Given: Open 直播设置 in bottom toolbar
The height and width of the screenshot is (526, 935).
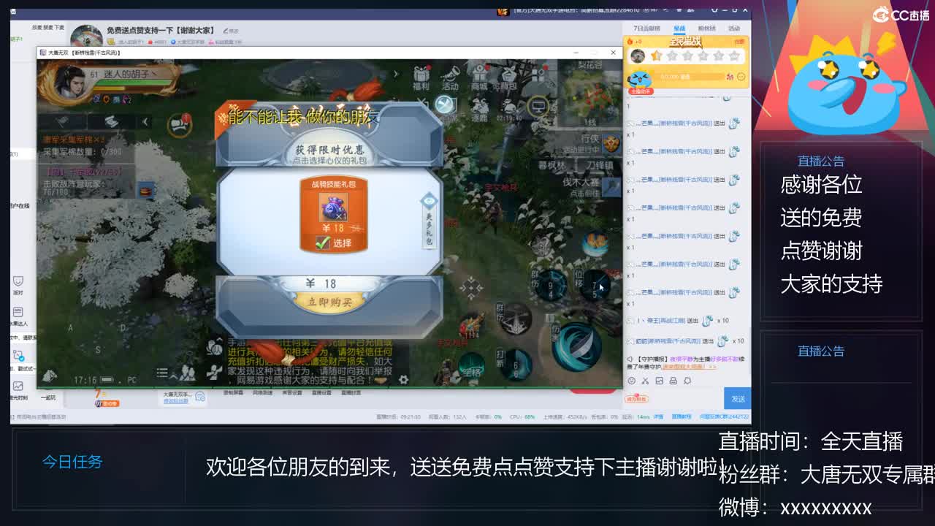Looking at the screenshot, I should coord(321,393).
